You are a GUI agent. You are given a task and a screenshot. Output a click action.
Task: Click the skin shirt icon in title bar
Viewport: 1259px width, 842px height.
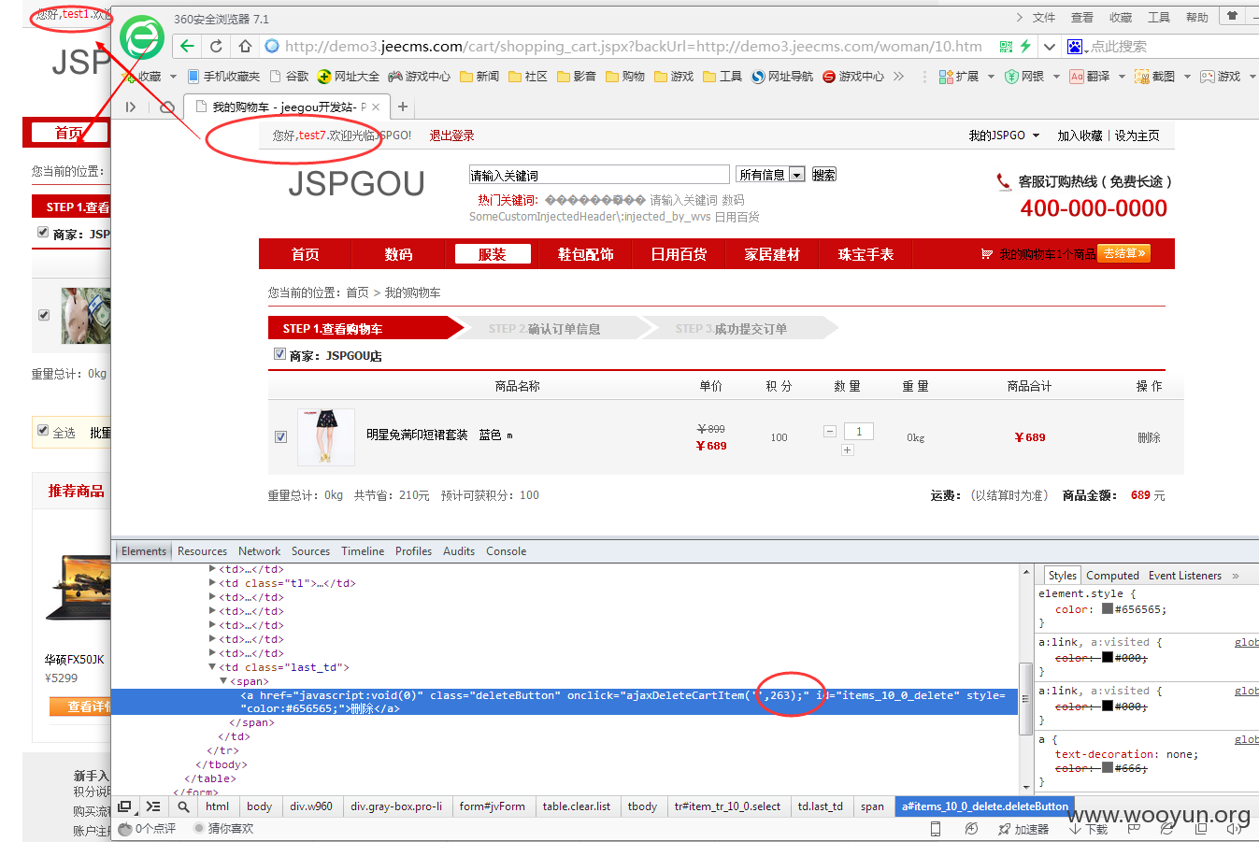(1232, 17)
